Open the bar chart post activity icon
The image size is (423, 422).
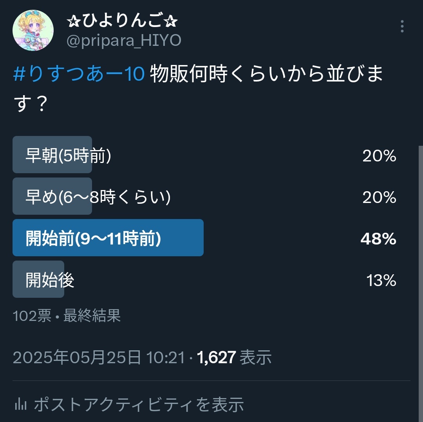(20, 404)
